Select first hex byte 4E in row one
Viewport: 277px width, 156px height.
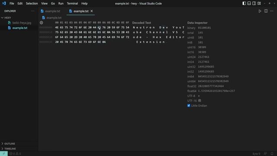point(57,27)
